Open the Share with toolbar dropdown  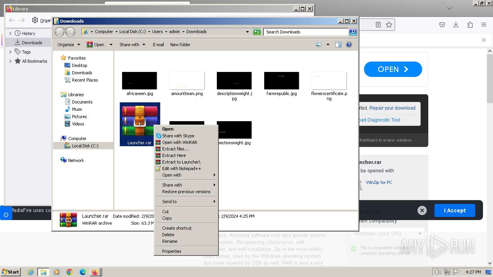click(x=132, y=45)
